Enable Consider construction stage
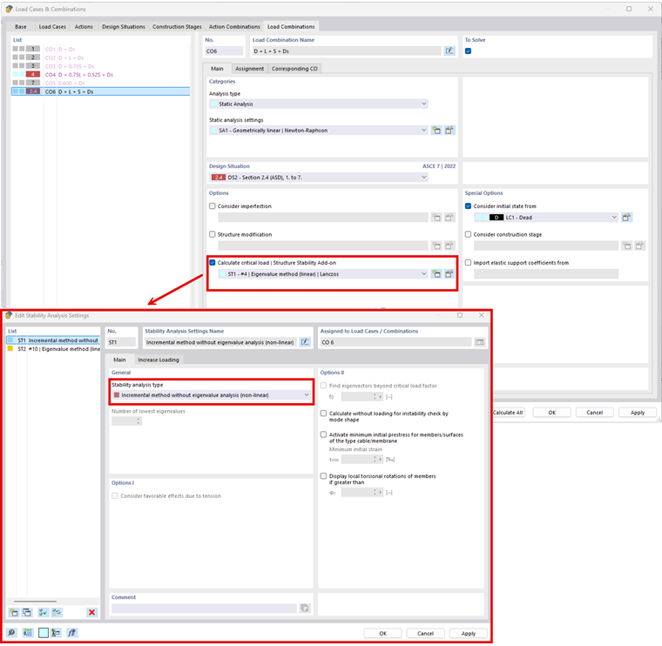 pyautogui.click(x=469, y=234)
